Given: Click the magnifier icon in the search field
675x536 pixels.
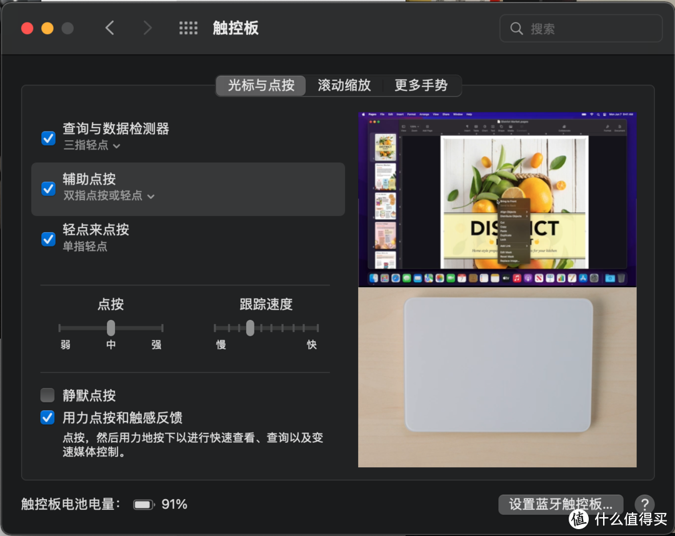Looking at the screenshot, I should click(x=516, y=28).
